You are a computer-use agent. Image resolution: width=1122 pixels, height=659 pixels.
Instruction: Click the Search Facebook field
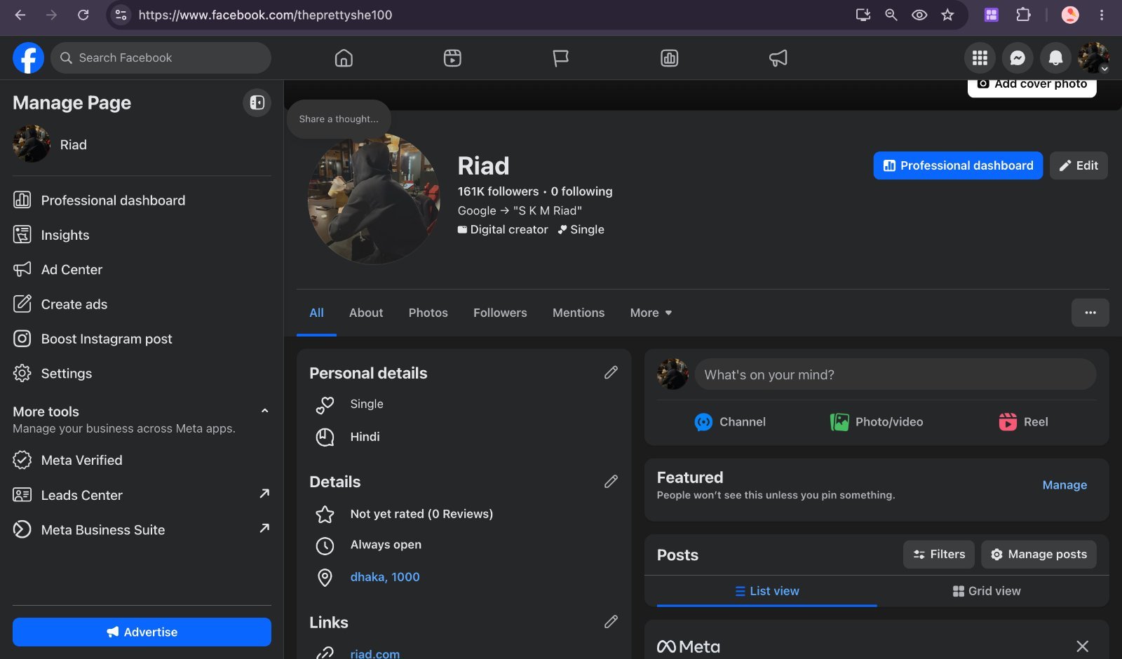point(161,57)
